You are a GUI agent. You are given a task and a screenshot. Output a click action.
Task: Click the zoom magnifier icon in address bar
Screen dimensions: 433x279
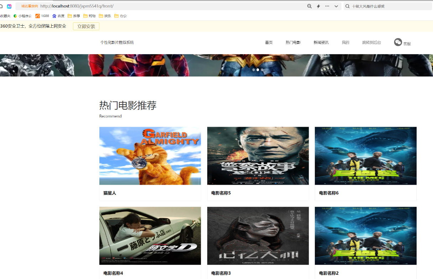[309, 6]
